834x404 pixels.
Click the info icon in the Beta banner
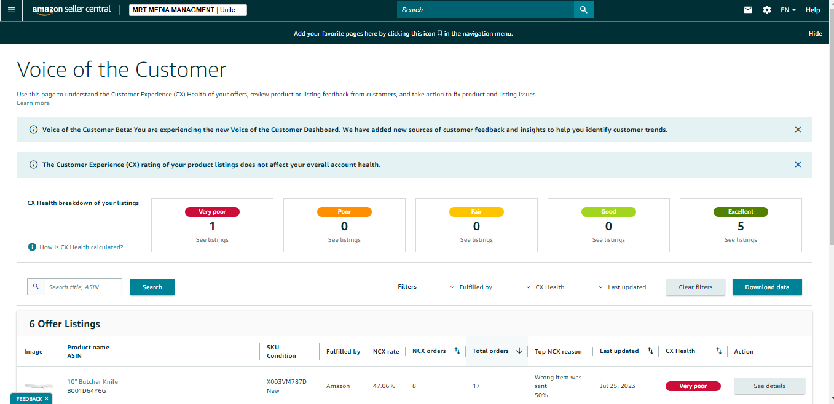point(33,130)
